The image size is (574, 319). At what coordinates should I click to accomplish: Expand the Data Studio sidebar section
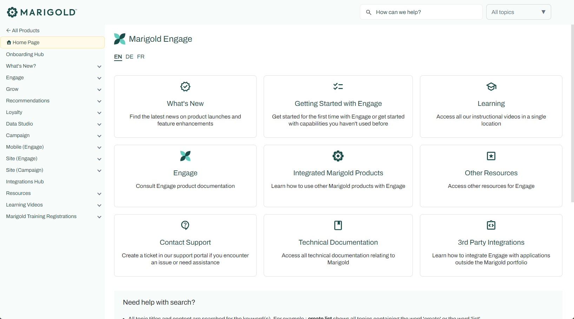point(99,124)
